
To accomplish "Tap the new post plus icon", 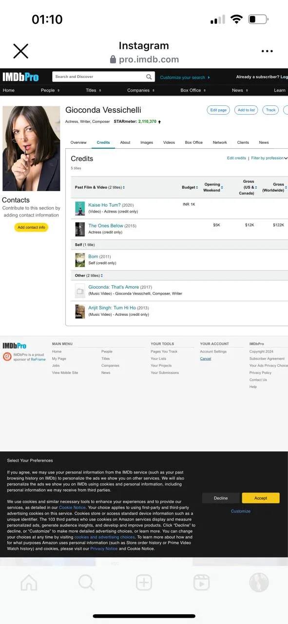I will click(x=144, y=582).
